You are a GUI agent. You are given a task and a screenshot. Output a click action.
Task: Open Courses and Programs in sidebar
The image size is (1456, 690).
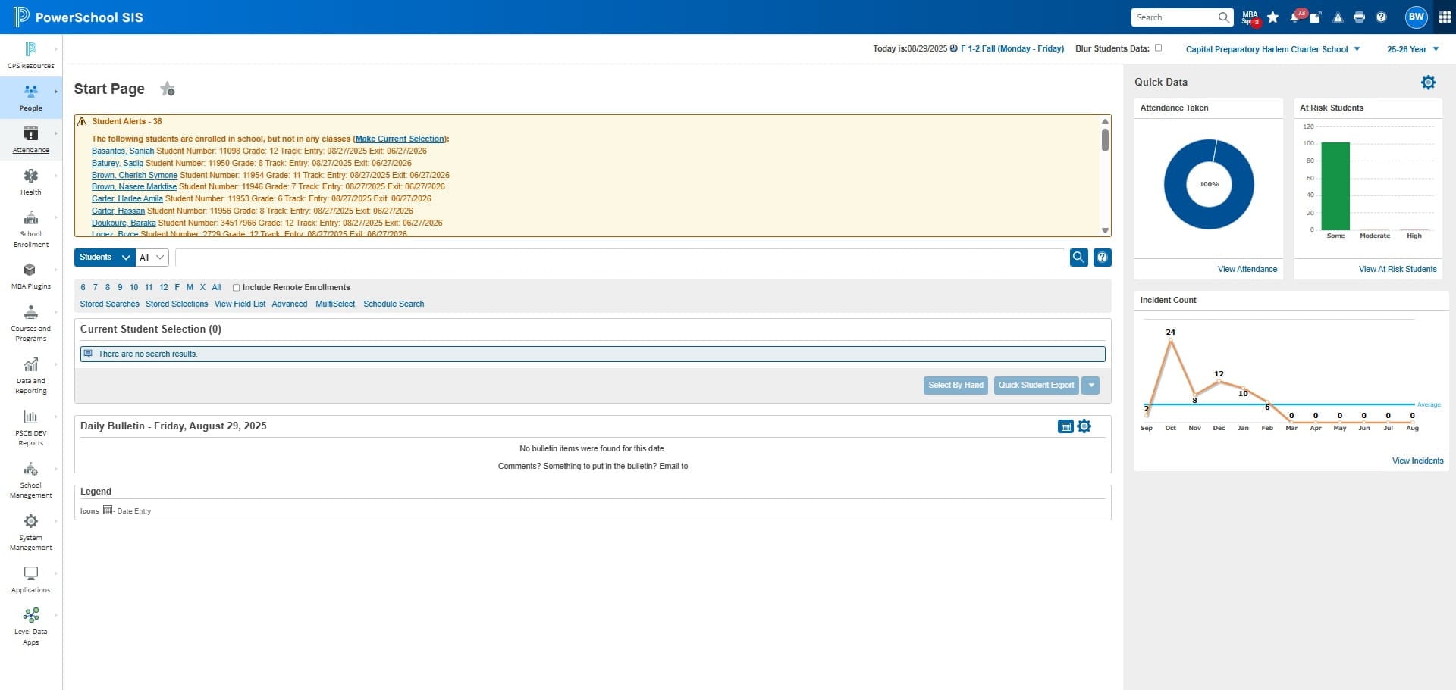(31, 323)
